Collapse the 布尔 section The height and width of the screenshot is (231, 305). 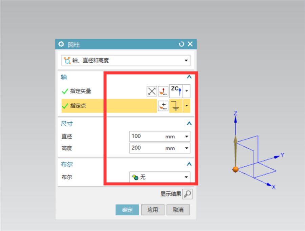189,164
